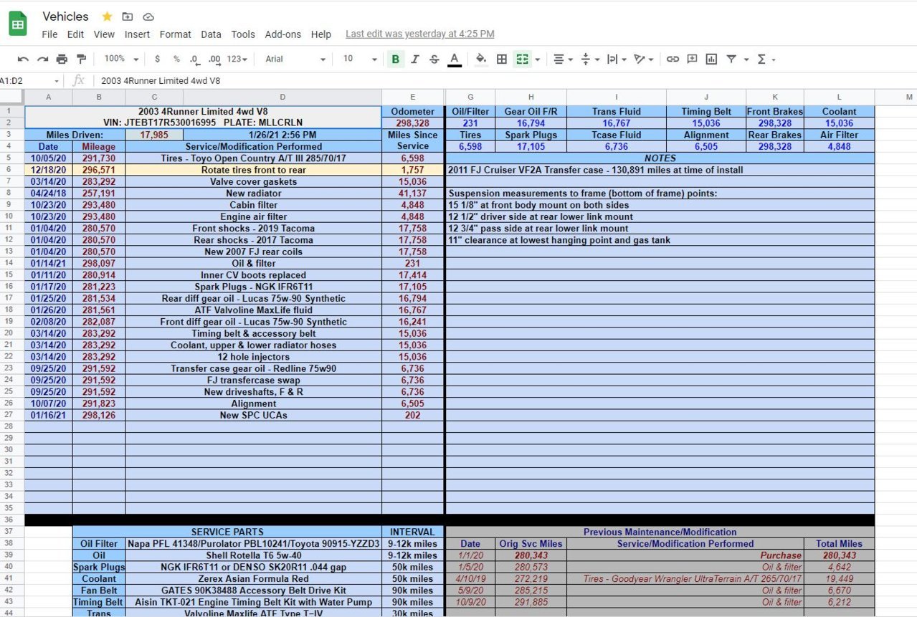Open the Format menu
This screenshot has width=917, height=617.
(x=176, y=34)
